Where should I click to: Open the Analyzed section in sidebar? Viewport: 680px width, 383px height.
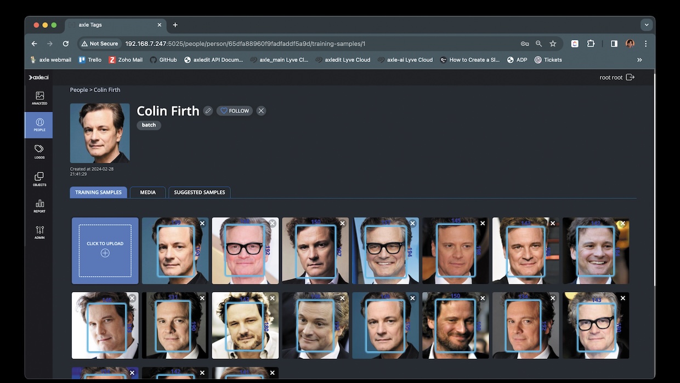[39, 98]
